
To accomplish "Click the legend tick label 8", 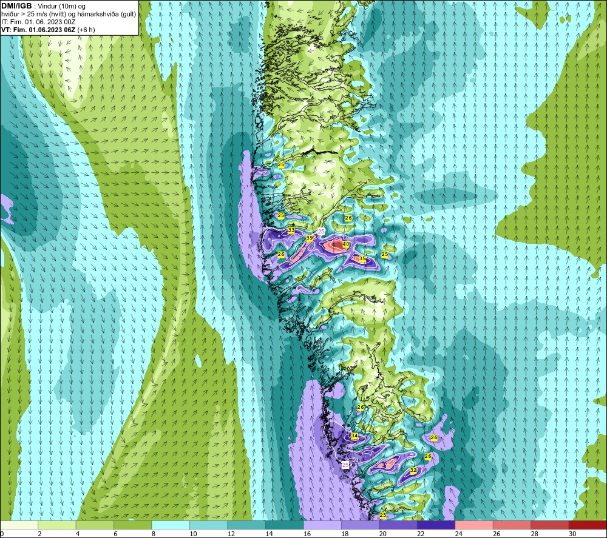I will coord(154,534).
